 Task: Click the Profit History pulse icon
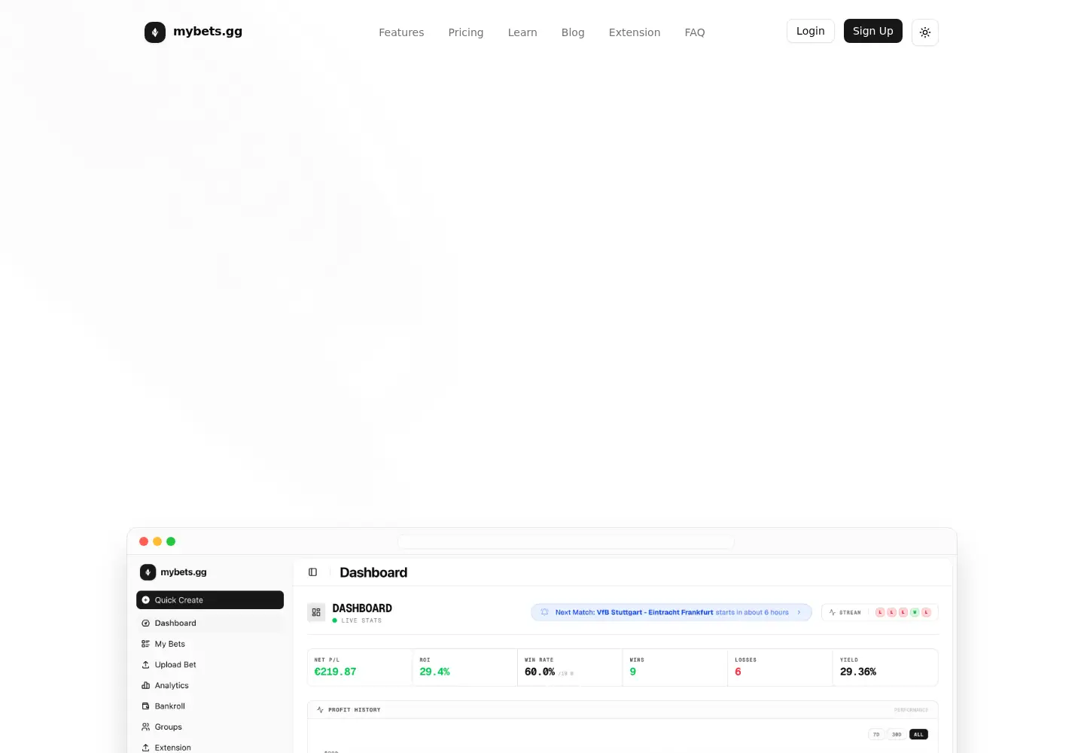click(x=321, y=710)
